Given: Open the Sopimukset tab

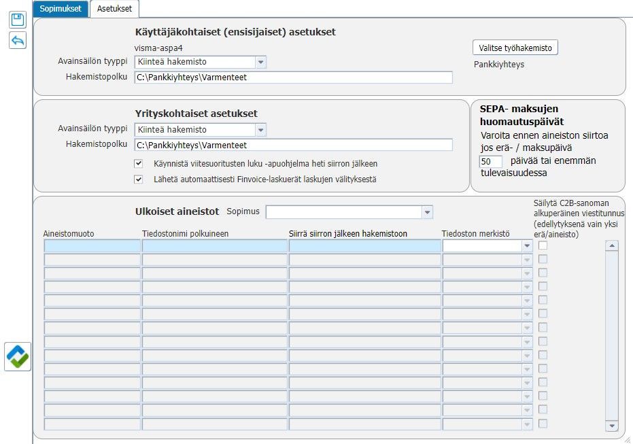Looking at the screenshot, I should coord(61,8).
